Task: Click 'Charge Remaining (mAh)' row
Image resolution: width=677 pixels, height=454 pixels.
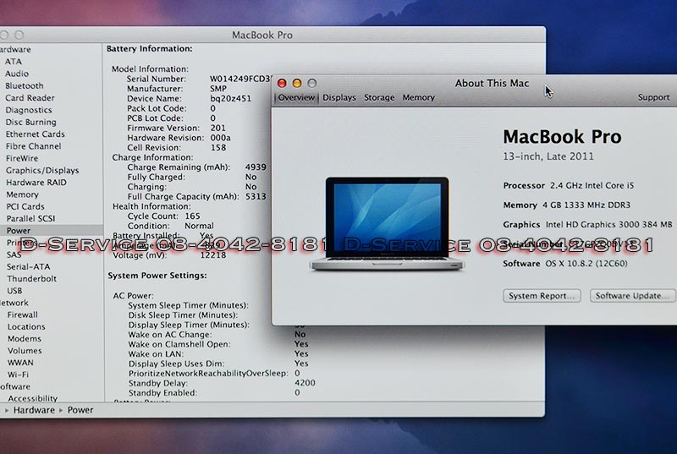Action: pyautogui.click(x=197, y=167)
